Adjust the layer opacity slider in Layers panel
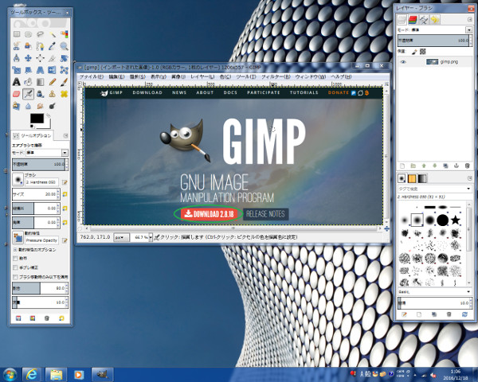478x382 pixels. tap(433, 41)
